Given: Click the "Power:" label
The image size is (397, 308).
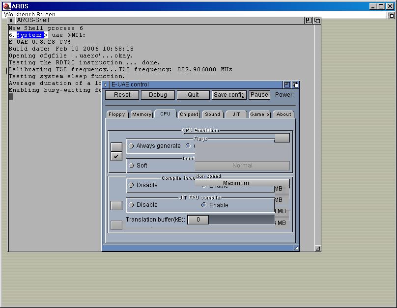Looking at the screenshot, I should (x=284, y=95).
